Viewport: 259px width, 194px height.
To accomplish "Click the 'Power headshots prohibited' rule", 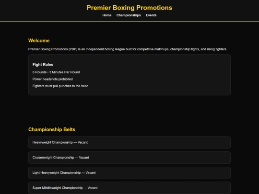I will (53, 79).
